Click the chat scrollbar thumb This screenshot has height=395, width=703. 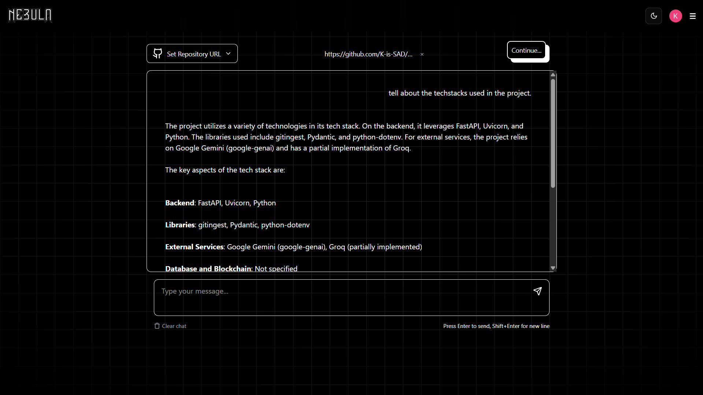[x=553, y=134]
